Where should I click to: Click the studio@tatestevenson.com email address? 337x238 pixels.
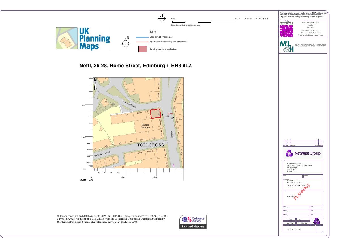point(311,35)
